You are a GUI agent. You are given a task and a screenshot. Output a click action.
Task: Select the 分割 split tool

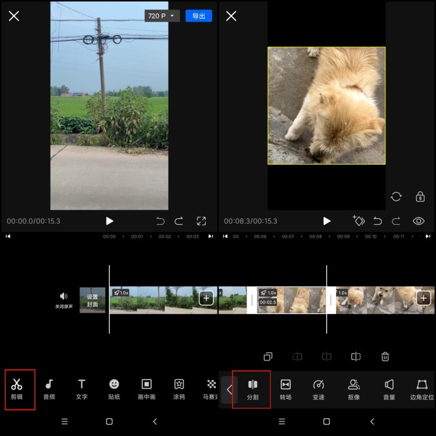pyautogui.click(x=252, y=389)
